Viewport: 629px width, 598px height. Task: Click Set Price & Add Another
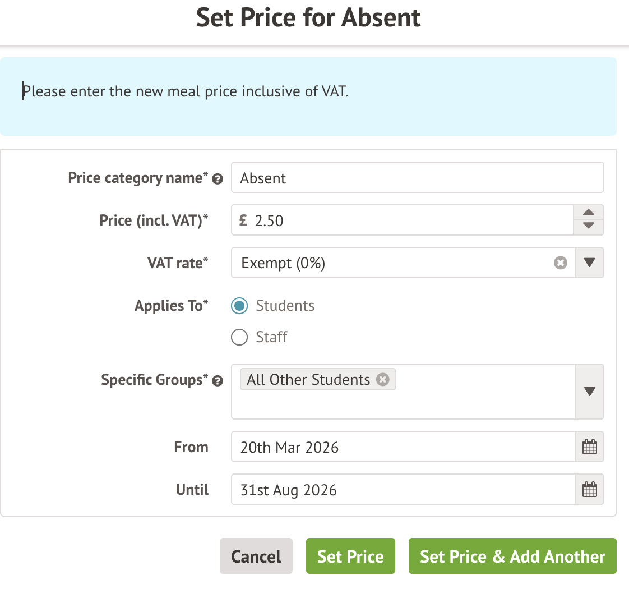512,556
